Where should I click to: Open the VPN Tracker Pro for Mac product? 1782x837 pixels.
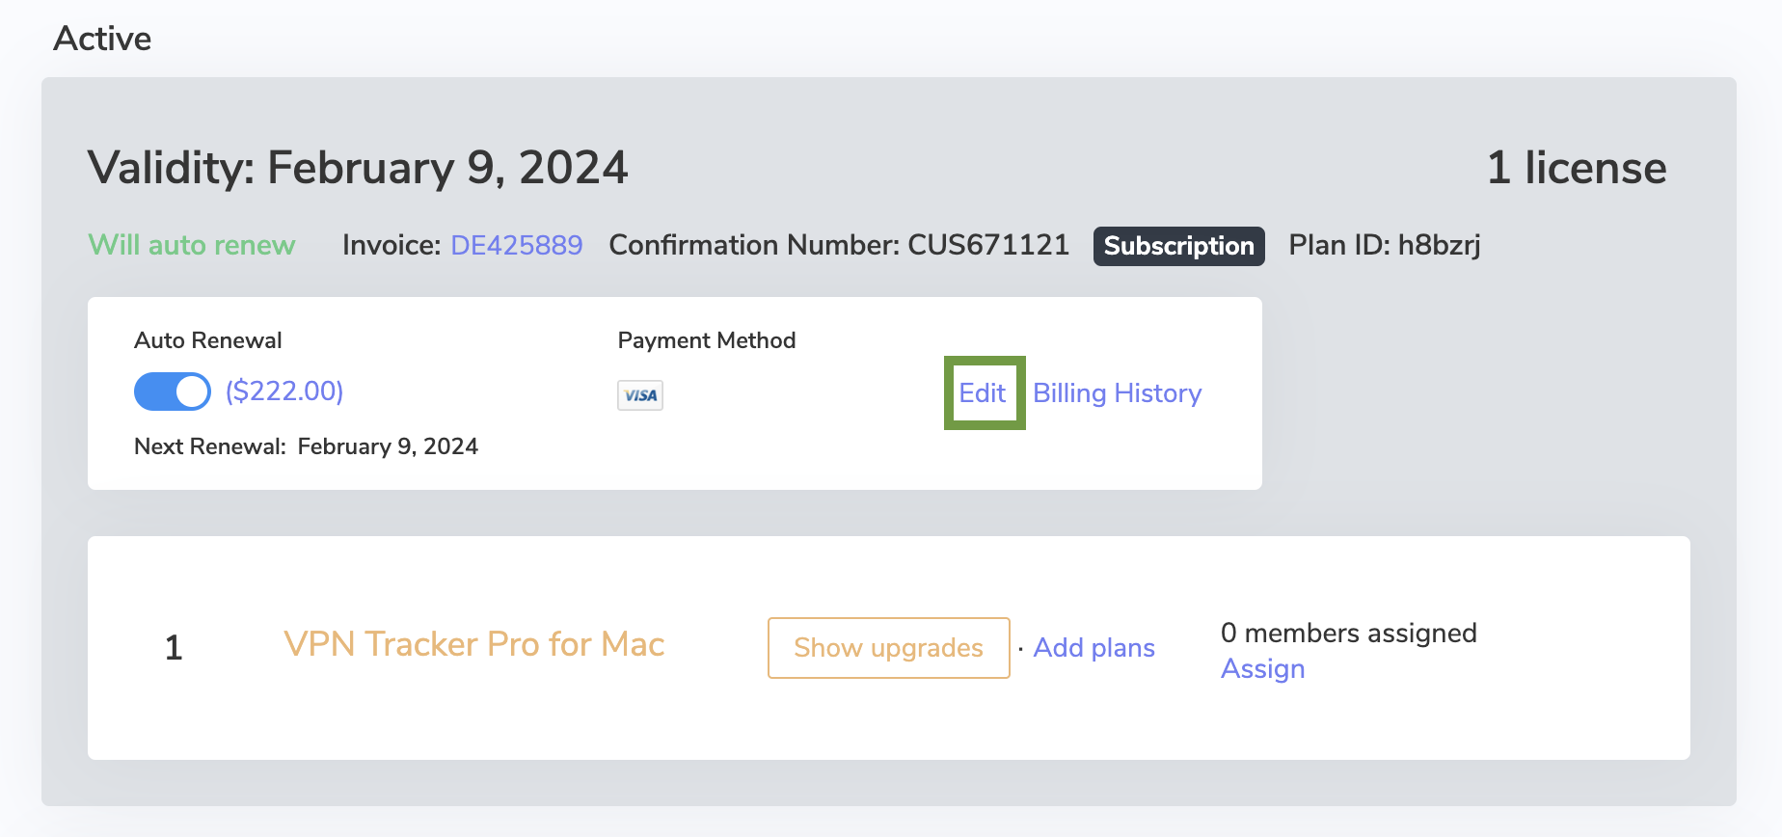(472, 644)
